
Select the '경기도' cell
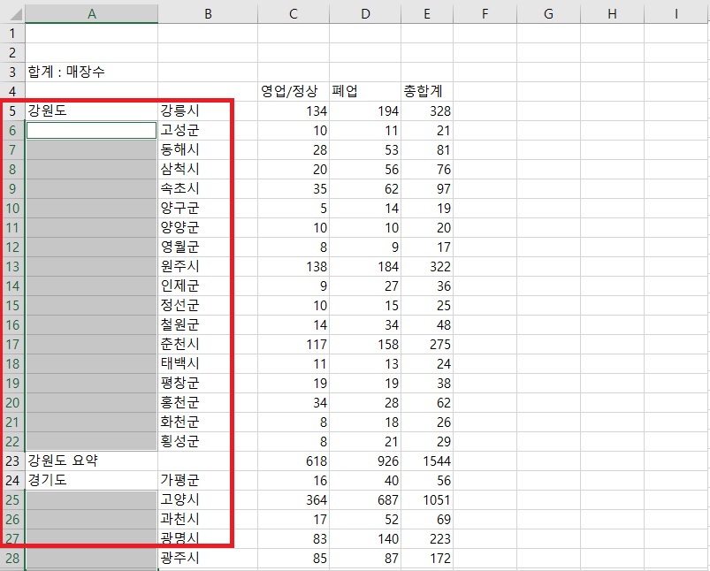coord(91,481)
